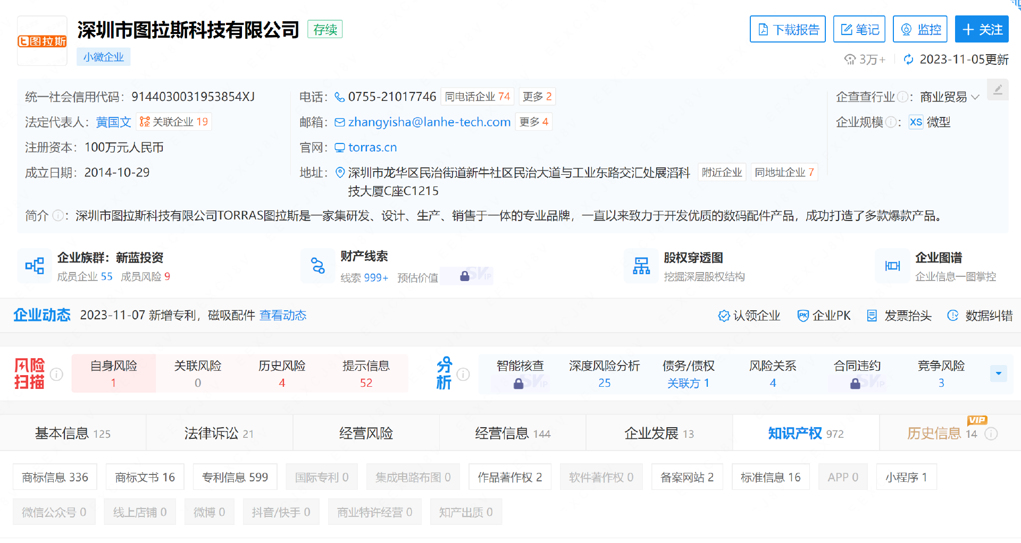
Task: Select 专利信息 599 sub-tab
Action: point(235,477)
